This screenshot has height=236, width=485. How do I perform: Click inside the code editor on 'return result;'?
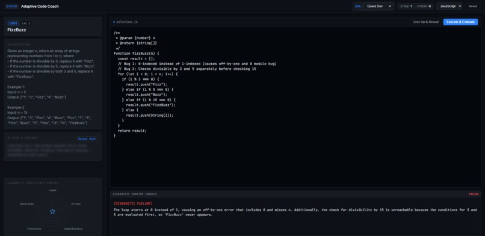132,131
